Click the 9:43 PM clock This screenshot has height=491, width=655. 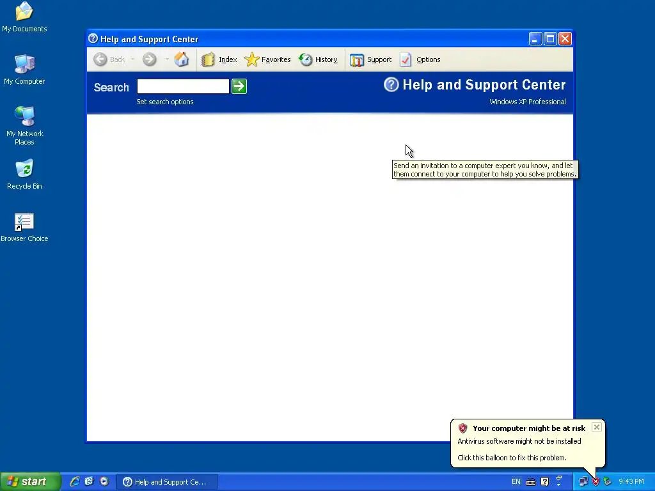pyautogui.click(x=631, y=482)
